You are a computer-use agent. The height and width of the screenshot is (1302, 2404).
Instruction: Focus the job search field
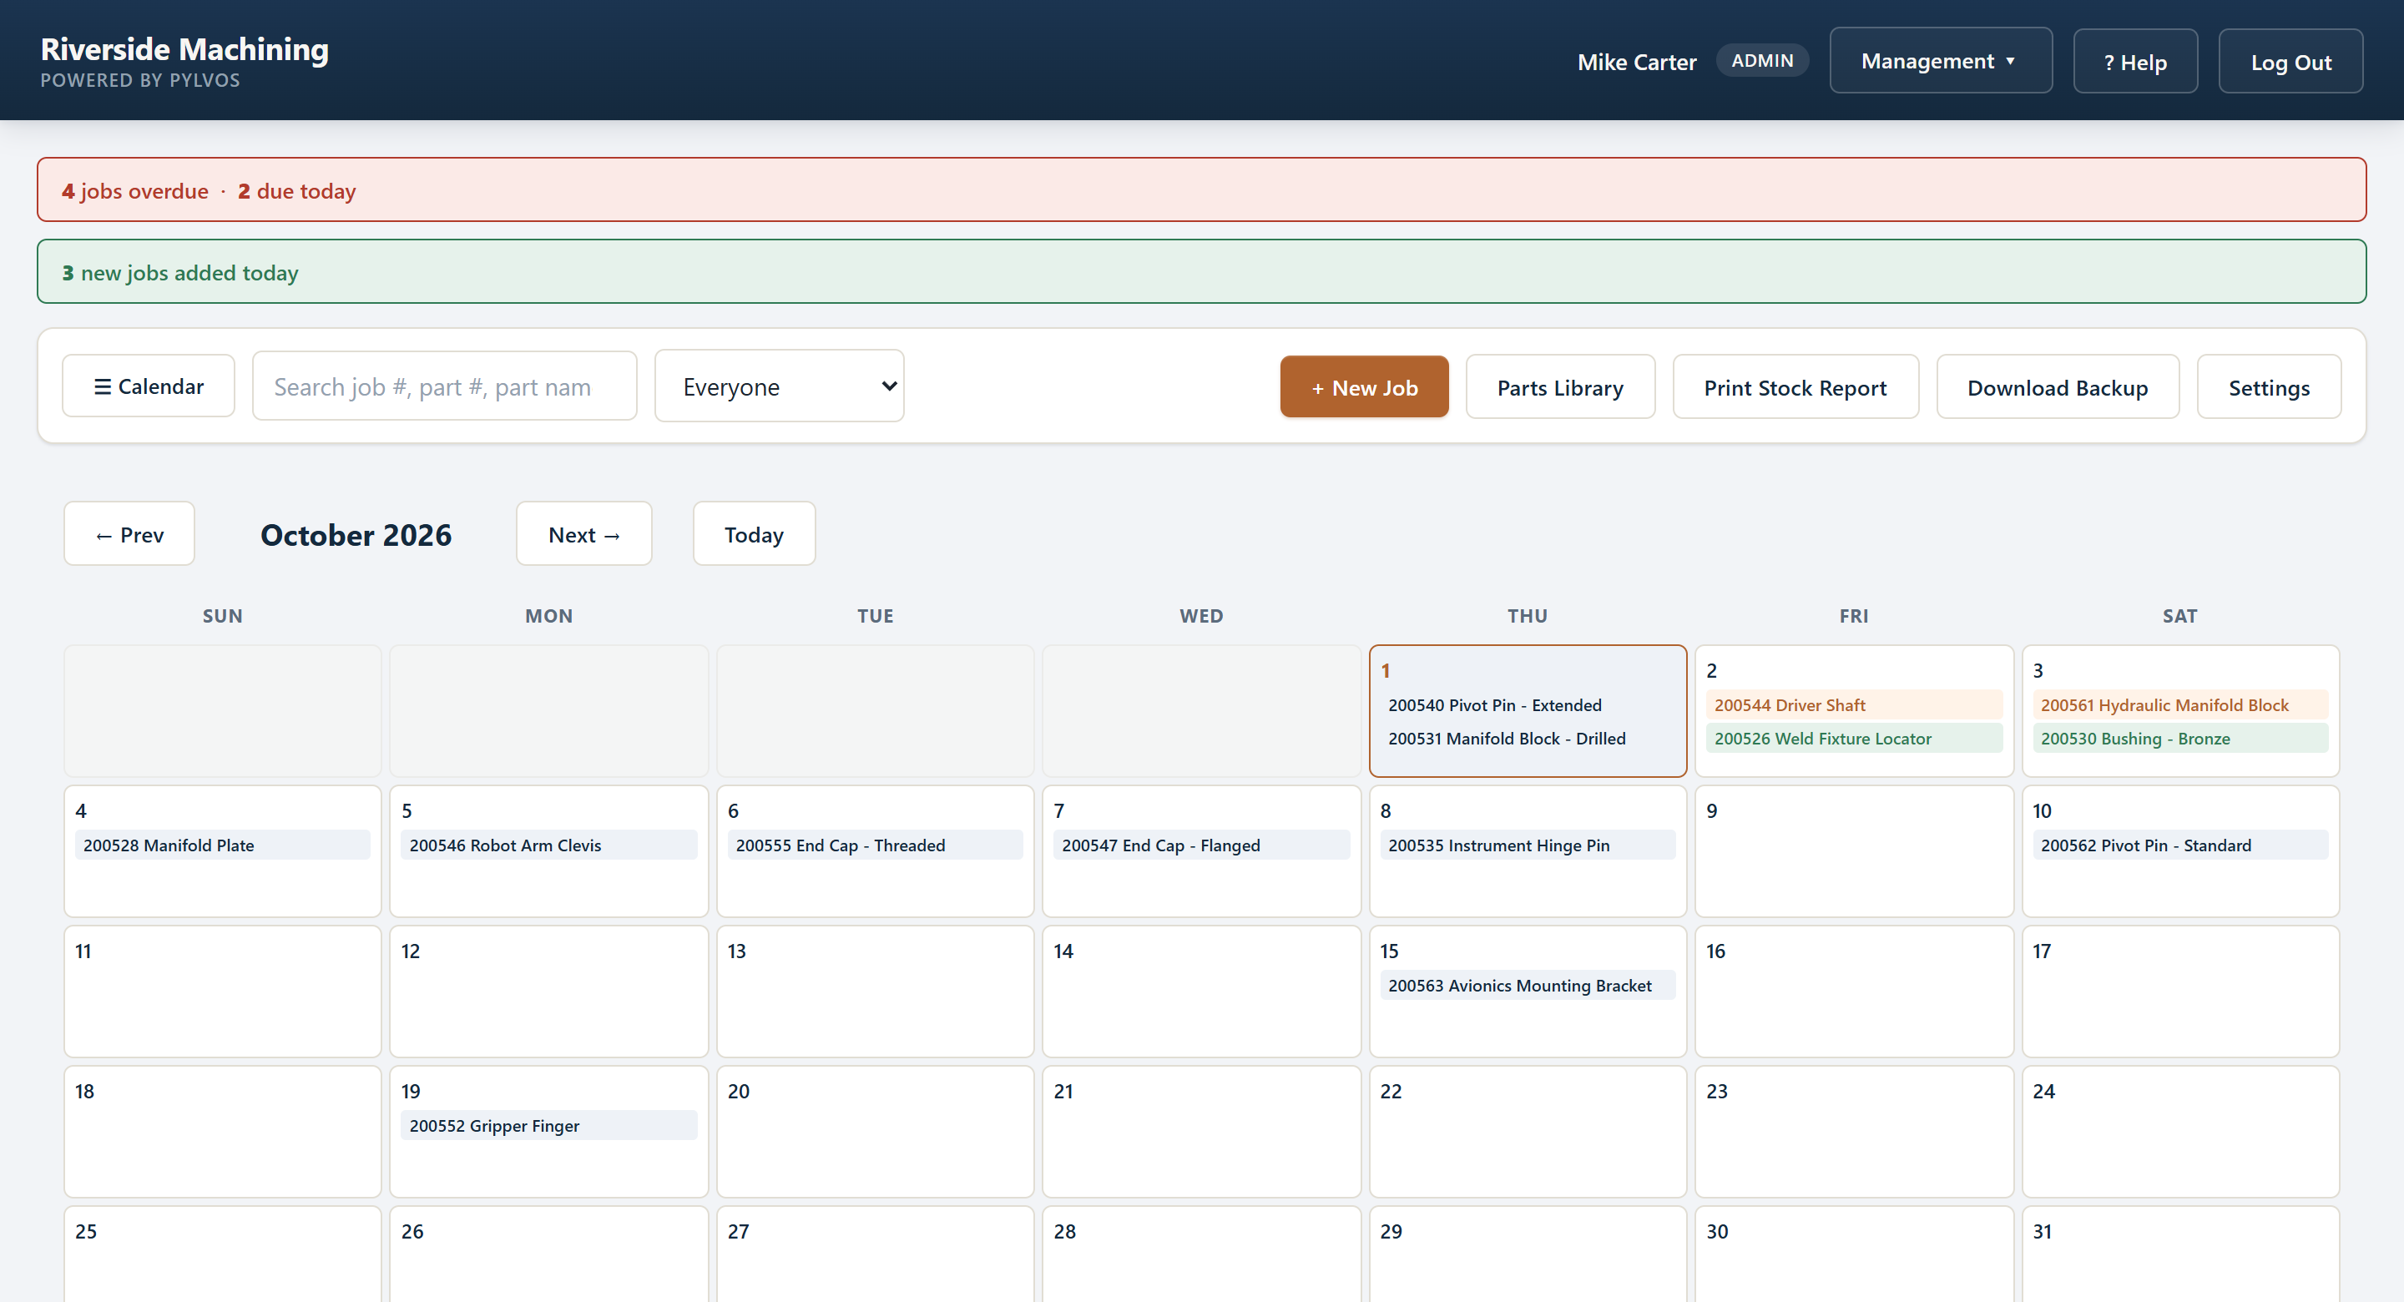pyautogui.click(x=444, y=386)
